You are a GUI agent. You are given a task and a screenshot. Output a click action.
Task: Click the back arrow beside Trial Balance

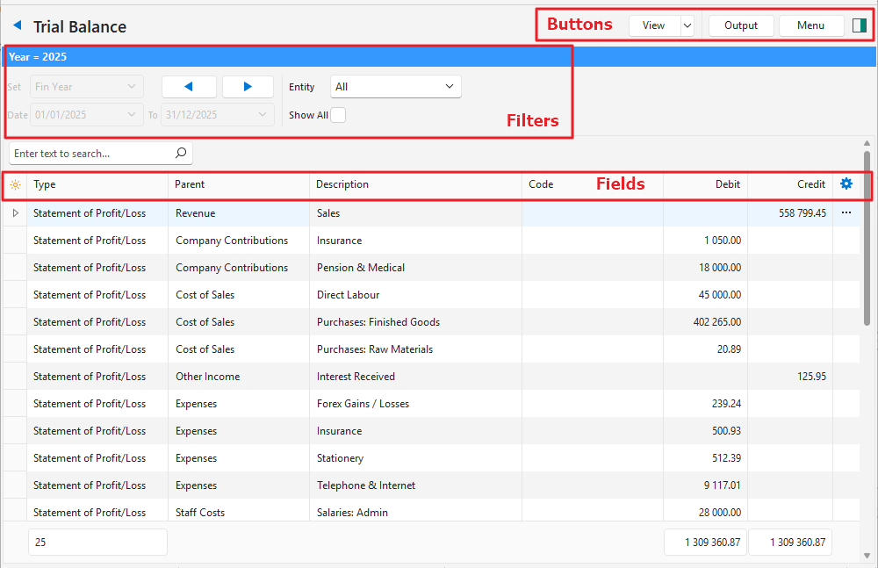(17, 25)
